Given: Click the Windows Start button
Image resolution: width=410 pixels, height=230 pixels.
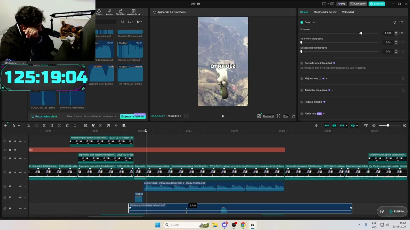Looking at the screenshot, I should [x=158, y=225].
